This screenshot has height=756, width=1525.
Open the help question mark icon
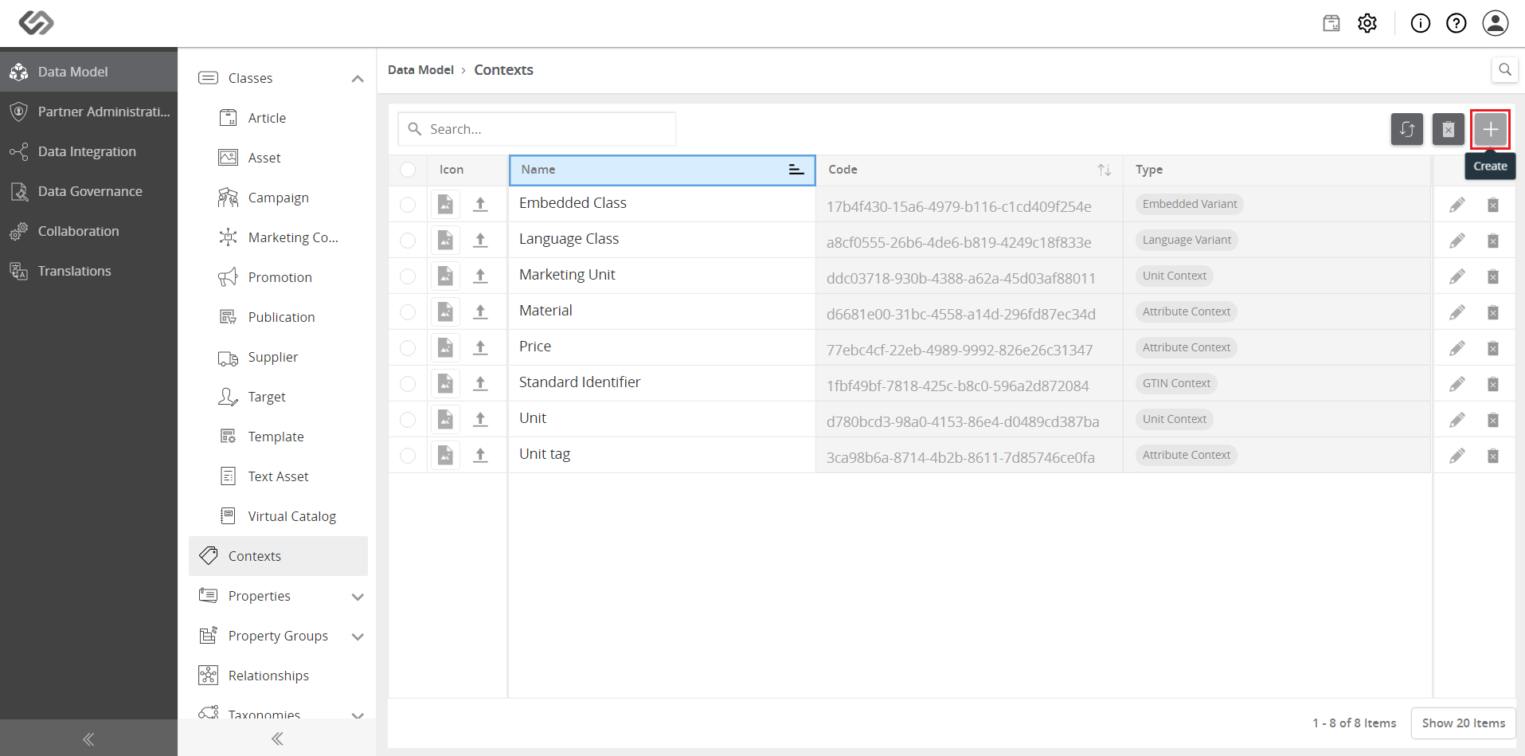coord(1457,23)
